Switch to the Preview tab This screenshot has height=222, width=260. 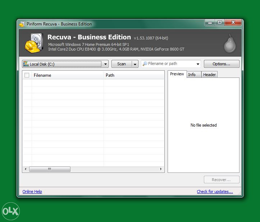177,74
